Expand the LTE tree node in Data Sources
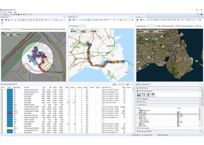 [x=138, y=116]
